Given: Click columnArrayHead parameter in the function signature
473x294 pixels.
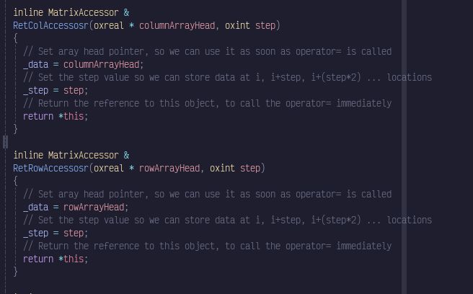Looking at the screenshot, I should coord(177,26).
